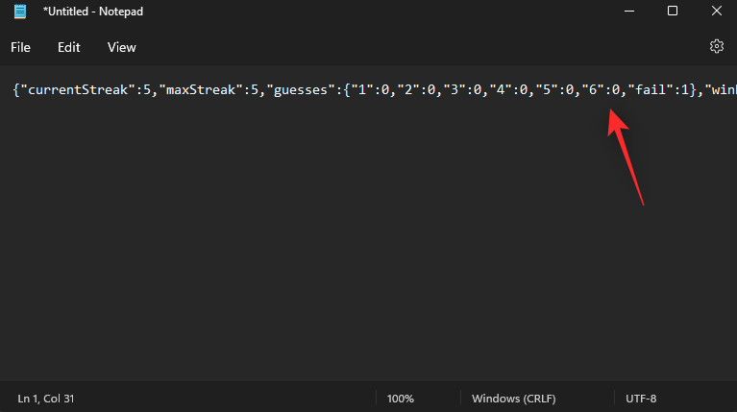Click the Notepad app icon in title bar
Viewport: 737px width, 412px height.
[x=19, y=11]
